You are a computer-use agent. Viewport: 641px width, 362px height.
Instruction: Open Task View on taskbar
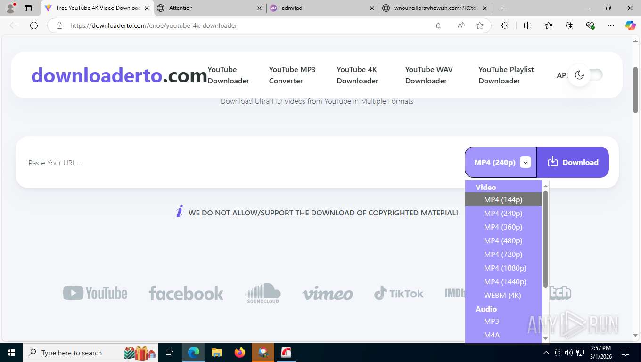pyautogui.click(x=170, y=353)
